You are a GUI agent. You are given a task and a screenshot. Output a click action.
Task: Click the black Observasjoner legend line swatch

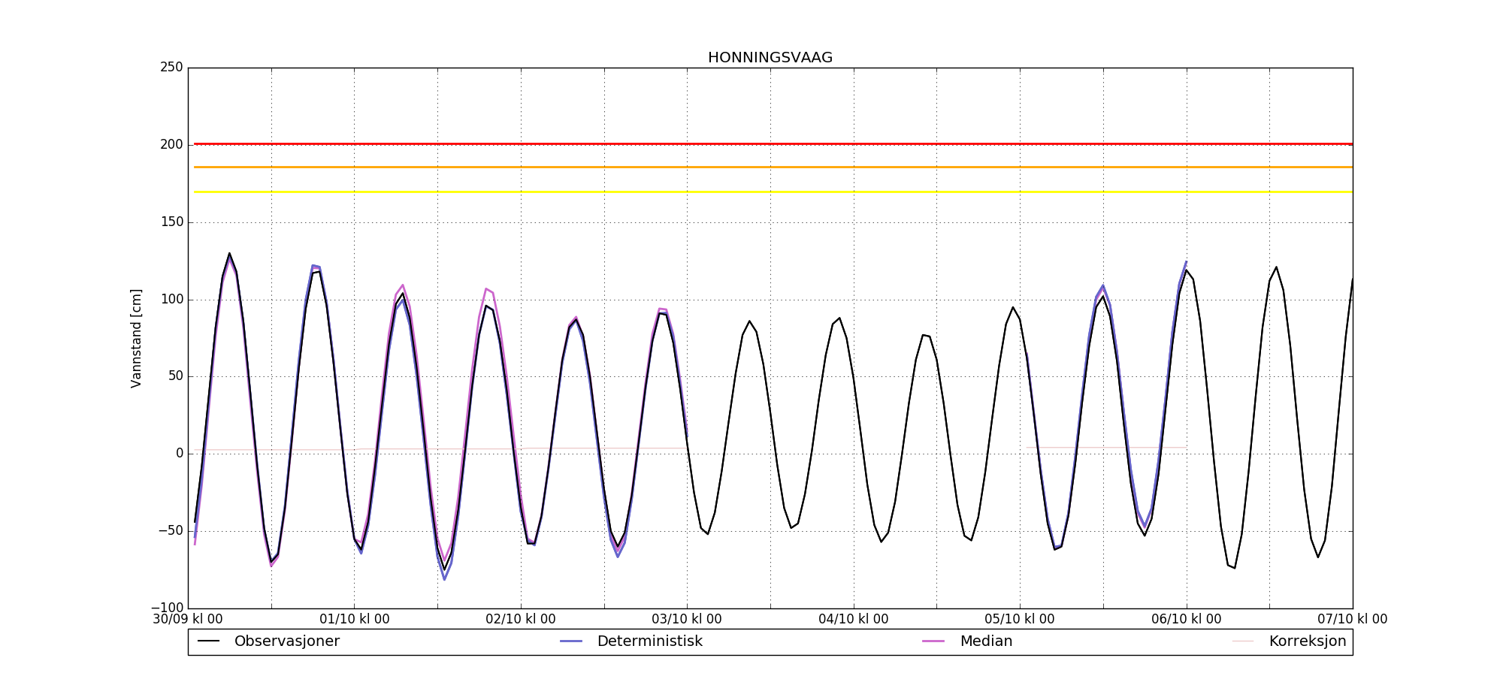tap(208, 641)
